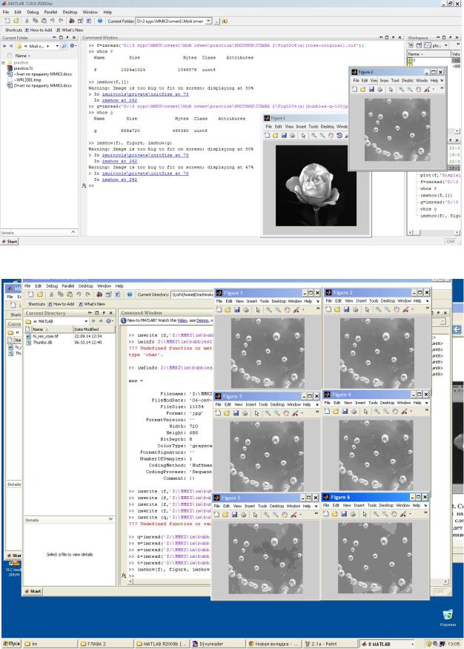The height and width of the screenshot is (649, 464).
Task: Click the rose image in the top Figure 1
Action: tap(316, 185)
